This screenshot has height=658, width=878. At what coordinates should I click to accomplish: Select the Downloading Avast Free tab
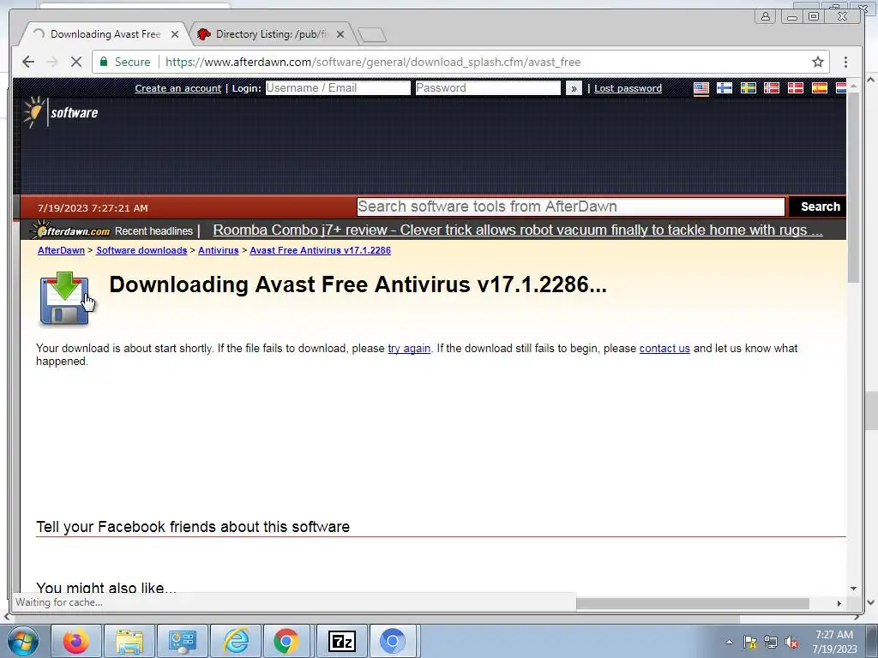105,34
